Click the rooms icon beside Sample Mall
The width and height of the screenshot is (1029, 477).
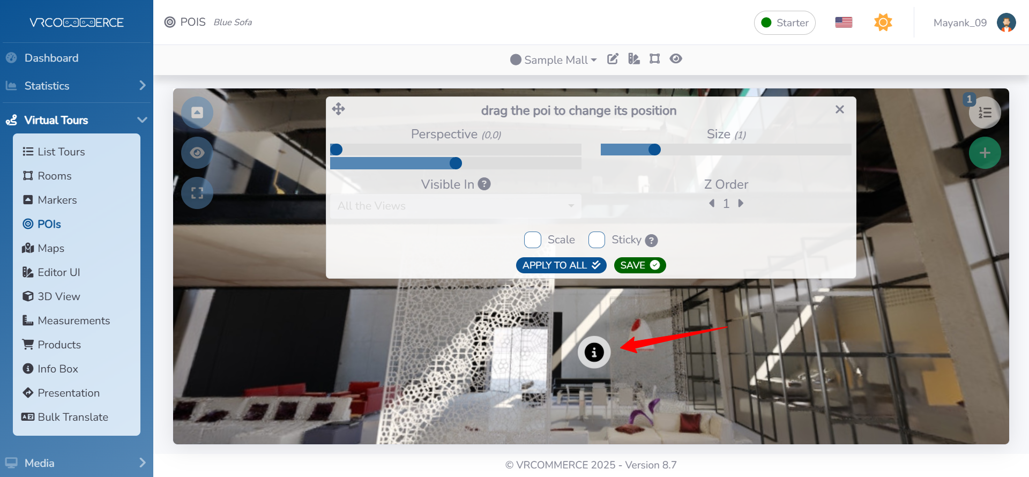(654, 59)
